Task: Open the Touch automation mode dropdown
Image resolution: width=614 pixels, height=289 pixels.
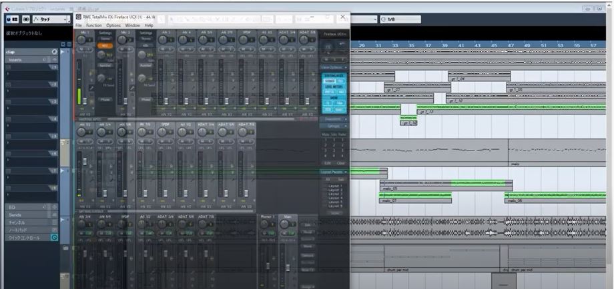Action: pyautogui.click(x=51, y=19)
